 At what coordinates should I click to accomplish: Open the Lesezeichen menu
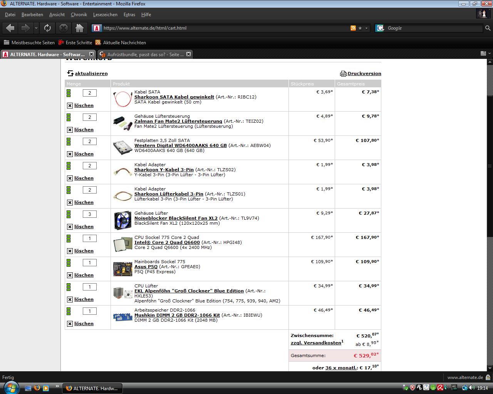point(105,15)
